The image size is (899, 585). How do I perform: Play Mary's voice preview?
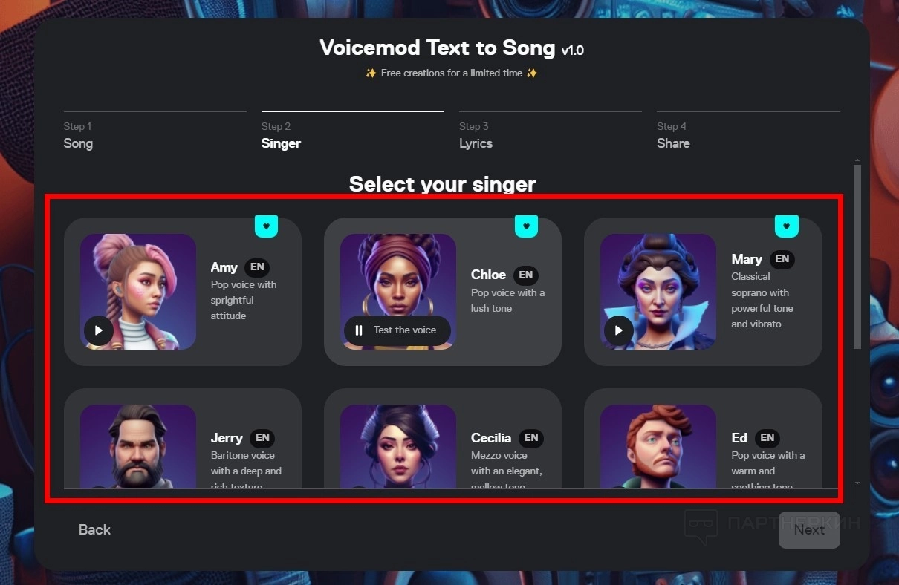(x=619, y=330)
